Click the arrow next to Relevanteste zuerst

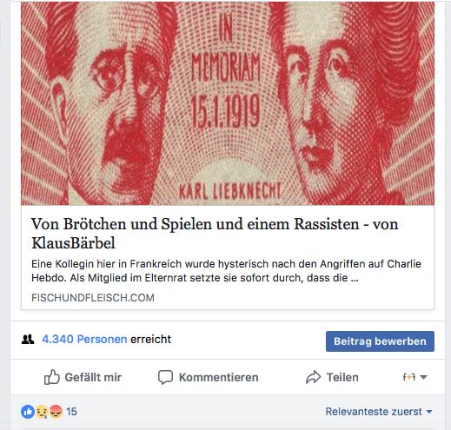(x=429, y=412)
